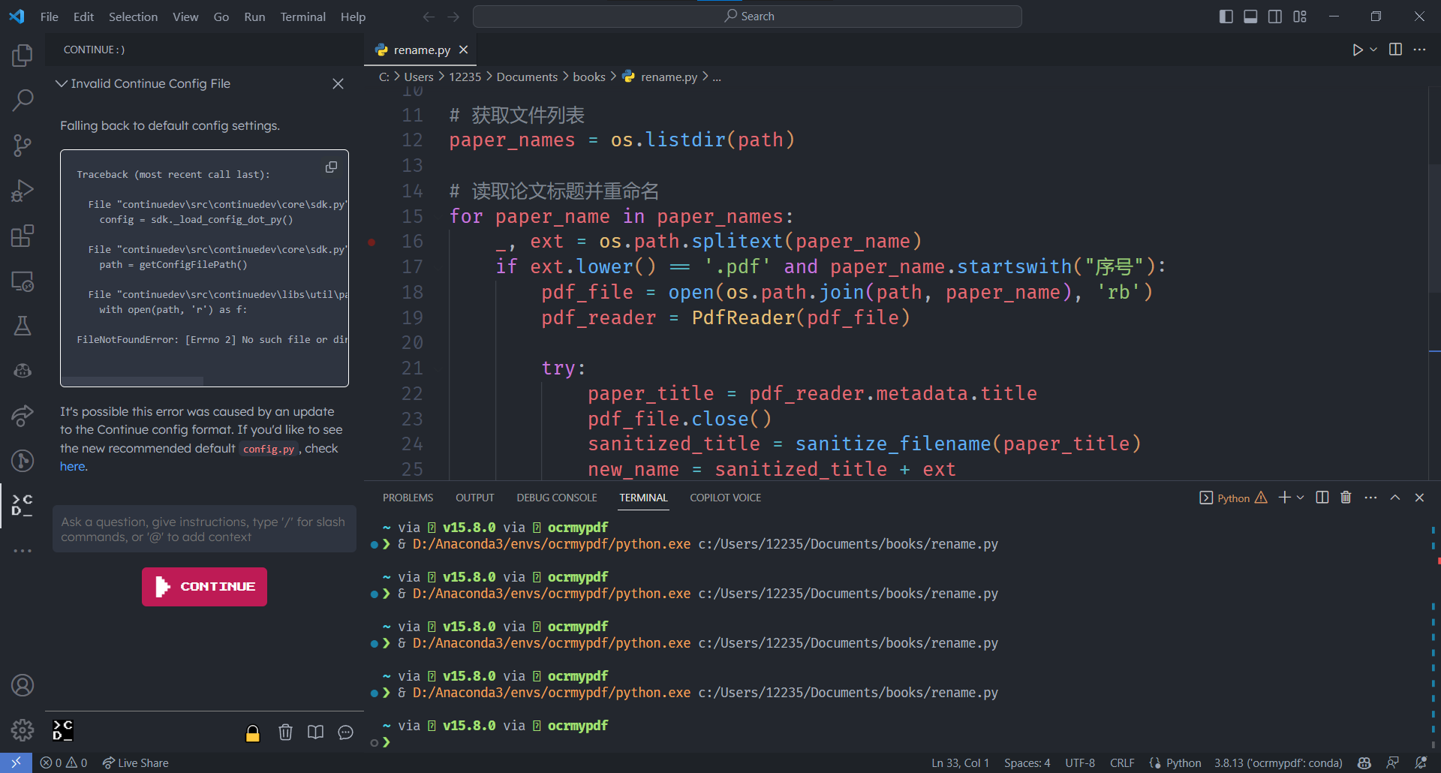
Task: Kill the active terminal with the trash icon
Action: point(1344,497)
